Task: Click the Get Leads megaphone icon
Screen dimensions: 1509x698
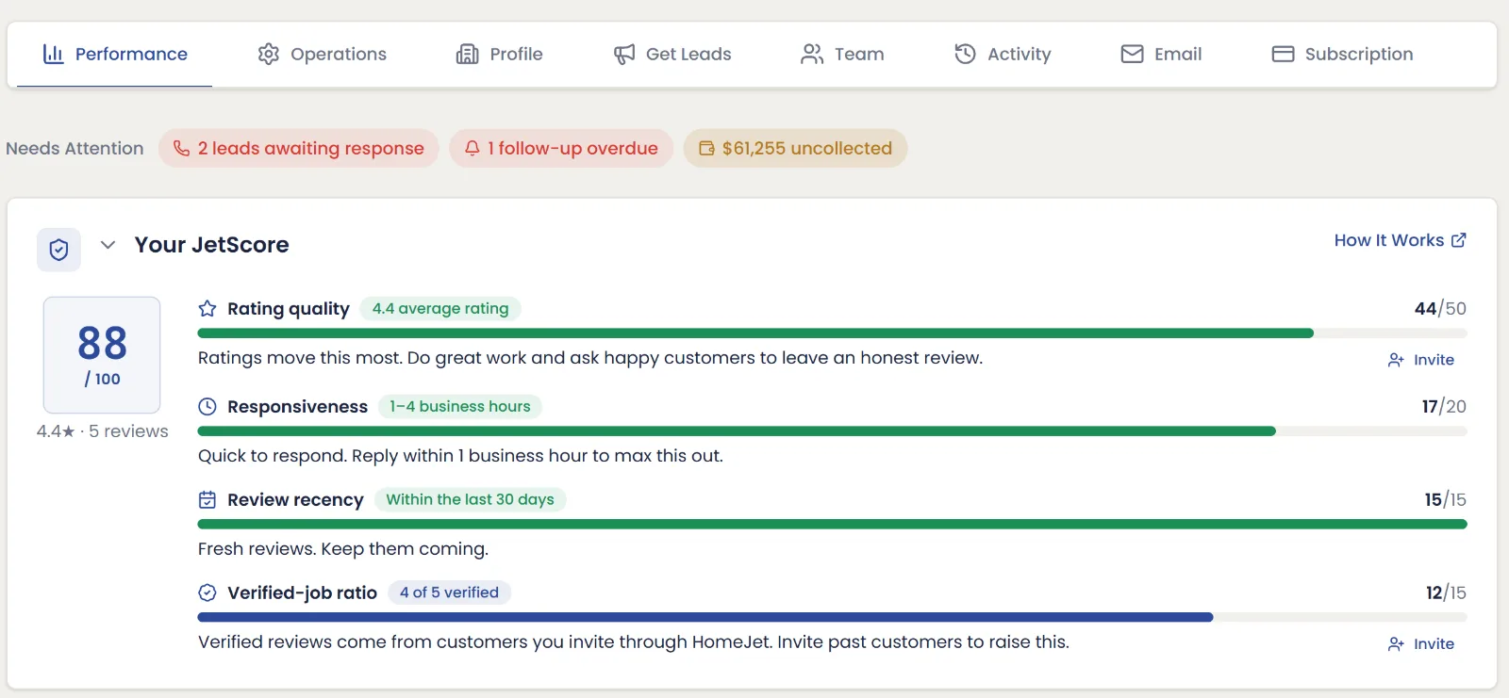Action: pos(624,54)
